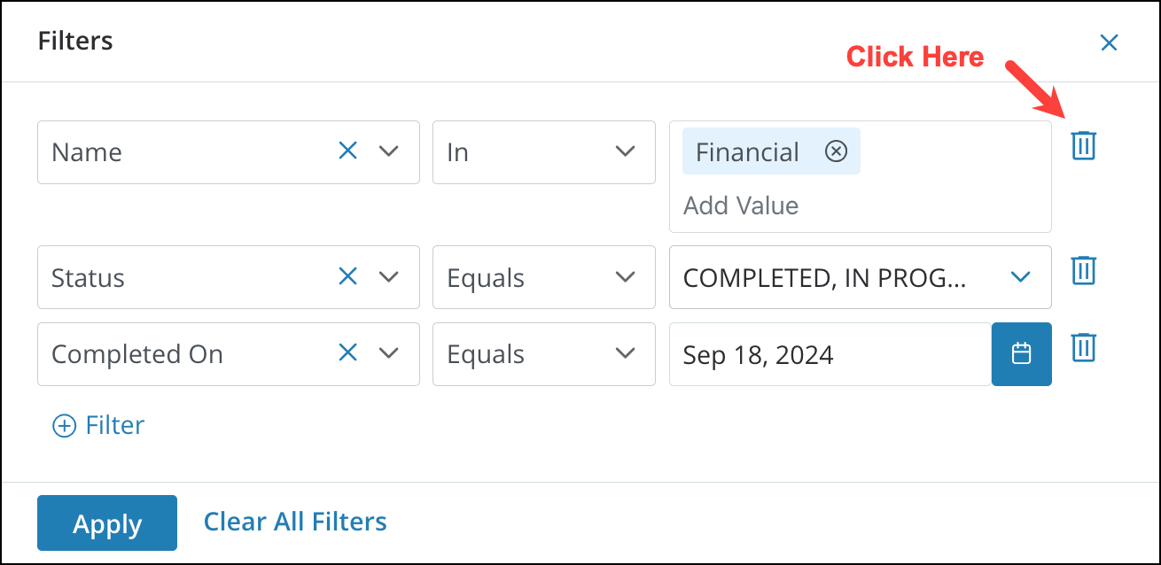Expand the Name field dropdown
Image resolution: width=1161 pixels, height=565 pixels.
click(390, 151)
